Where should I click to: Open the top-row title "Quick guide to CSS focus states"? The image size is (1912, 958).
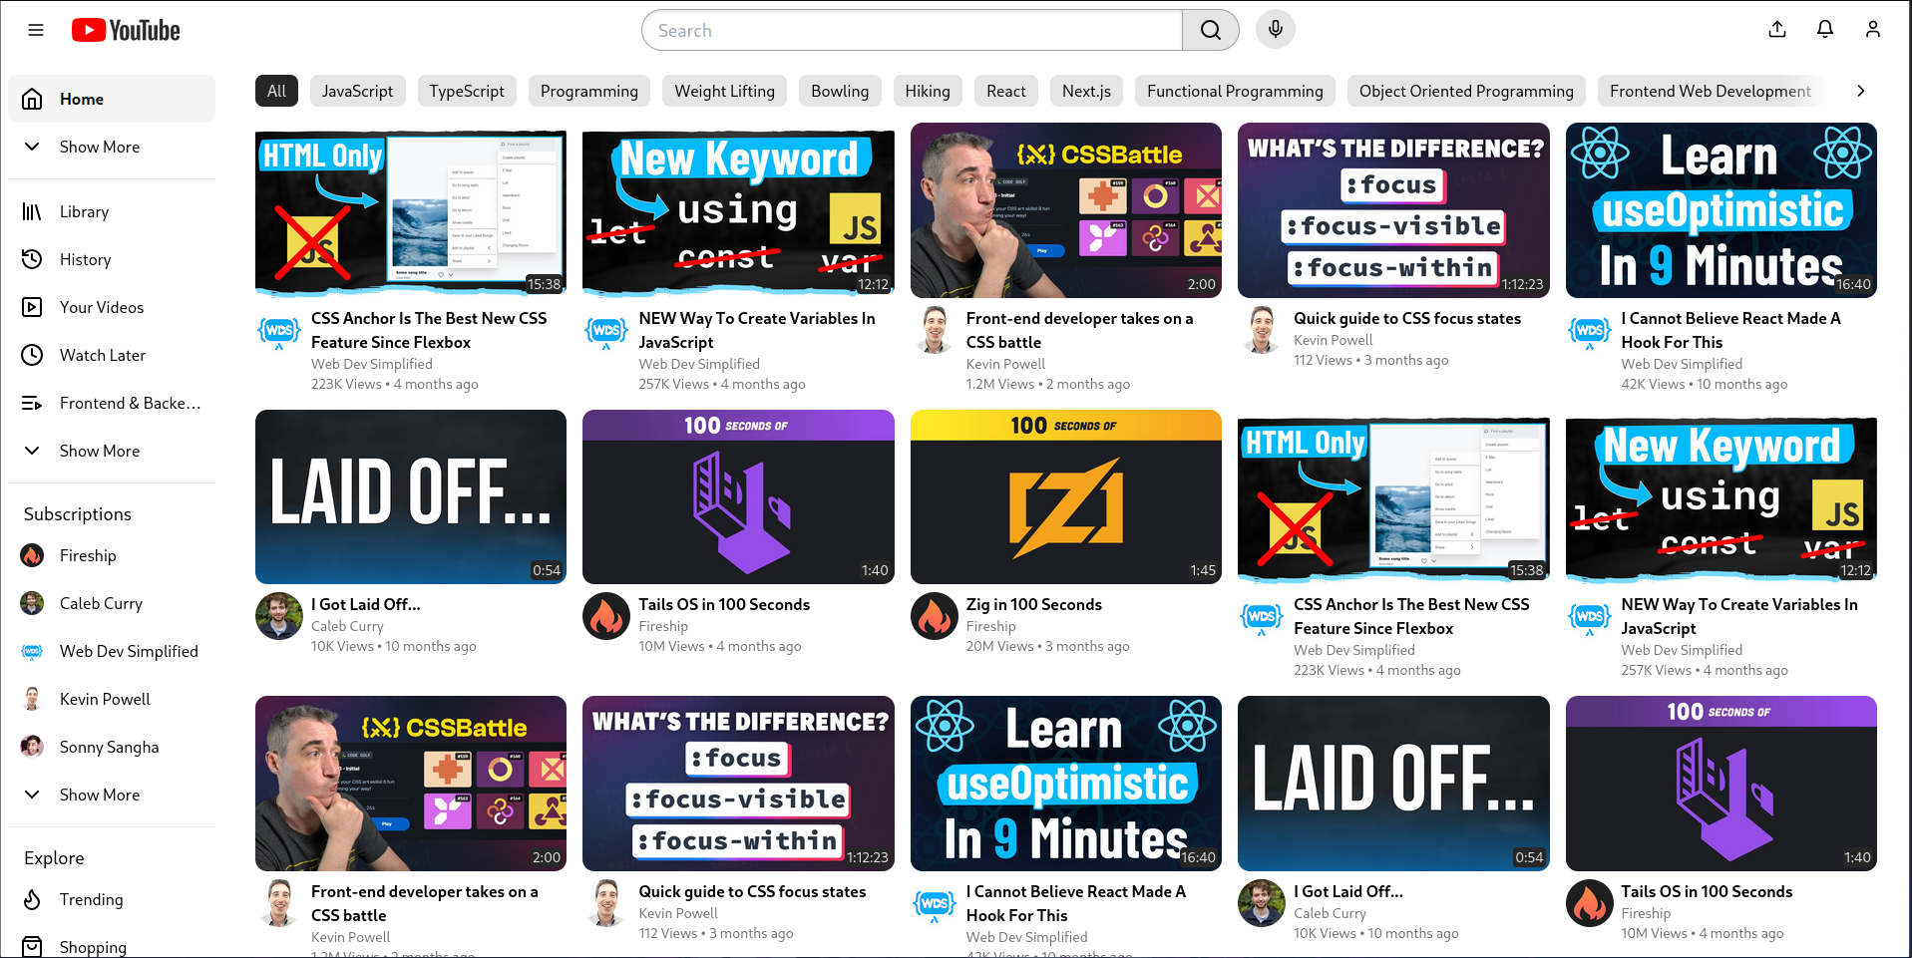coord(1407,318)
